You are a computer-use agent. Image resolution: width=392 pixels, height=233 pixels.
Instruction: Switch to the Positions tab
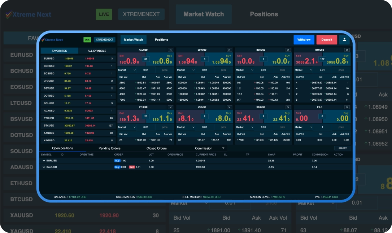pyautogui.click(x=161, y=40)
